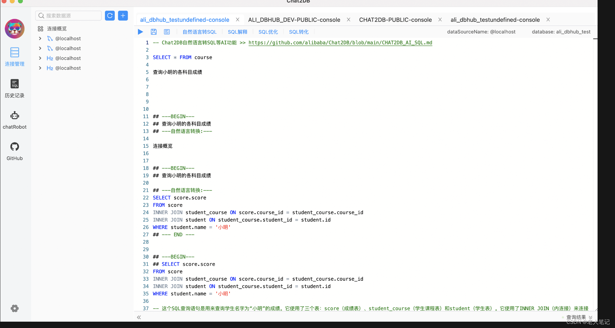Click line 22 SELECT score.score
The image size is (615, 328).
tap(179, 198)
